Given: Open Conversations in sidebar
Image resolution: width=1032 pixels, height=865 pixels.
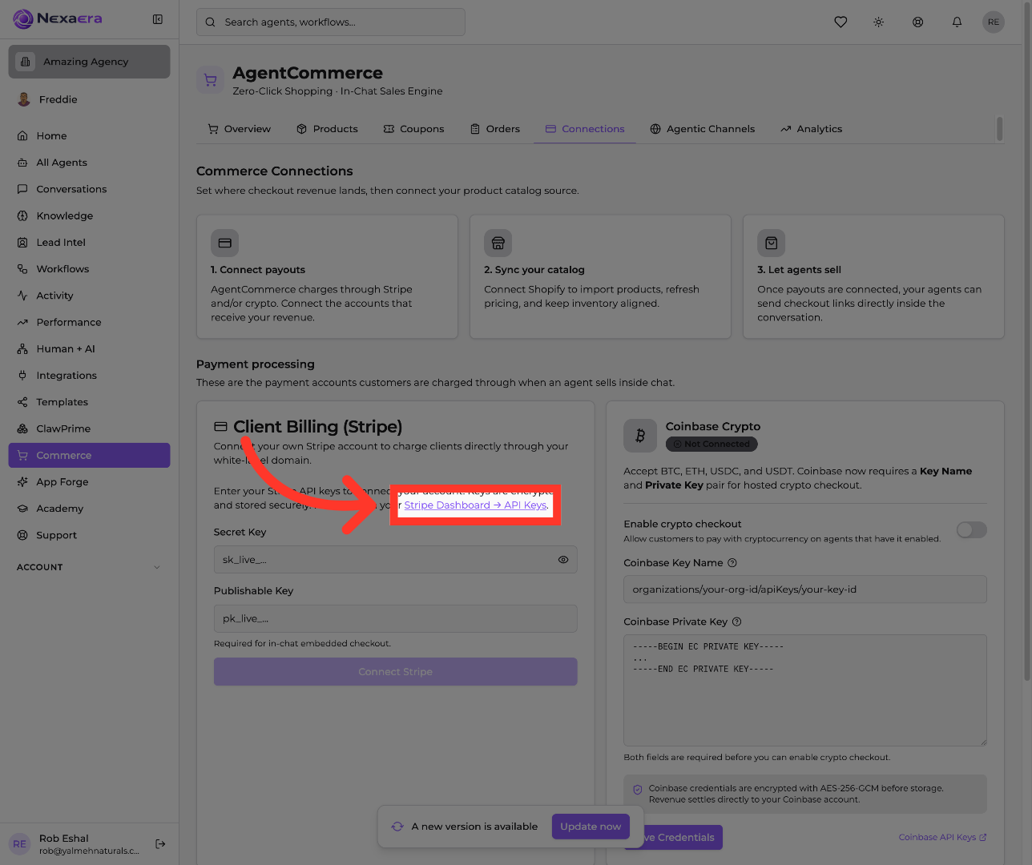Looking at the screenshot, I should pyautogui.click(x=89, y=189).
